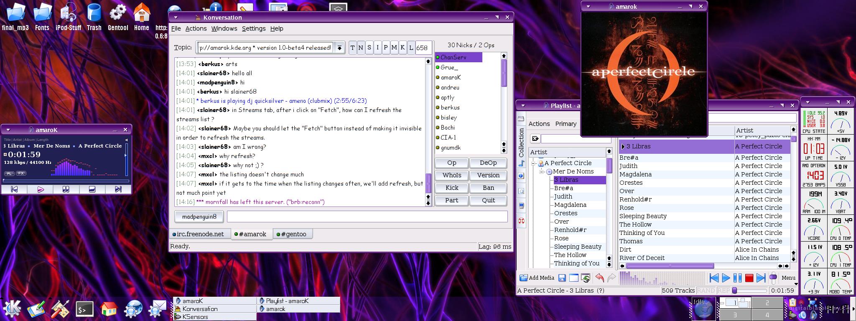Open the Trash desktop icon
This screenshot has width=856, height=321.
pyautogui.click(x=94, y=17)
